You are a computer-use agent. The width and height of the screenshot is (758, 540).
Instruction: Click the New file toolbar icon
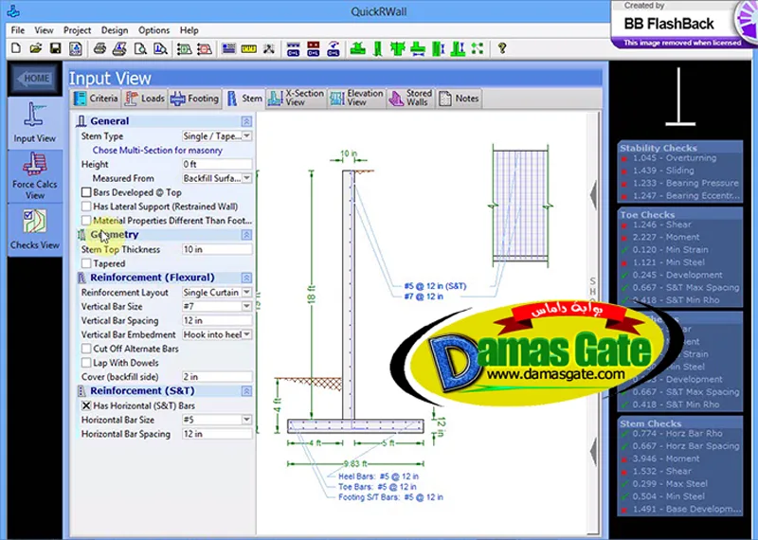[16, 48]
